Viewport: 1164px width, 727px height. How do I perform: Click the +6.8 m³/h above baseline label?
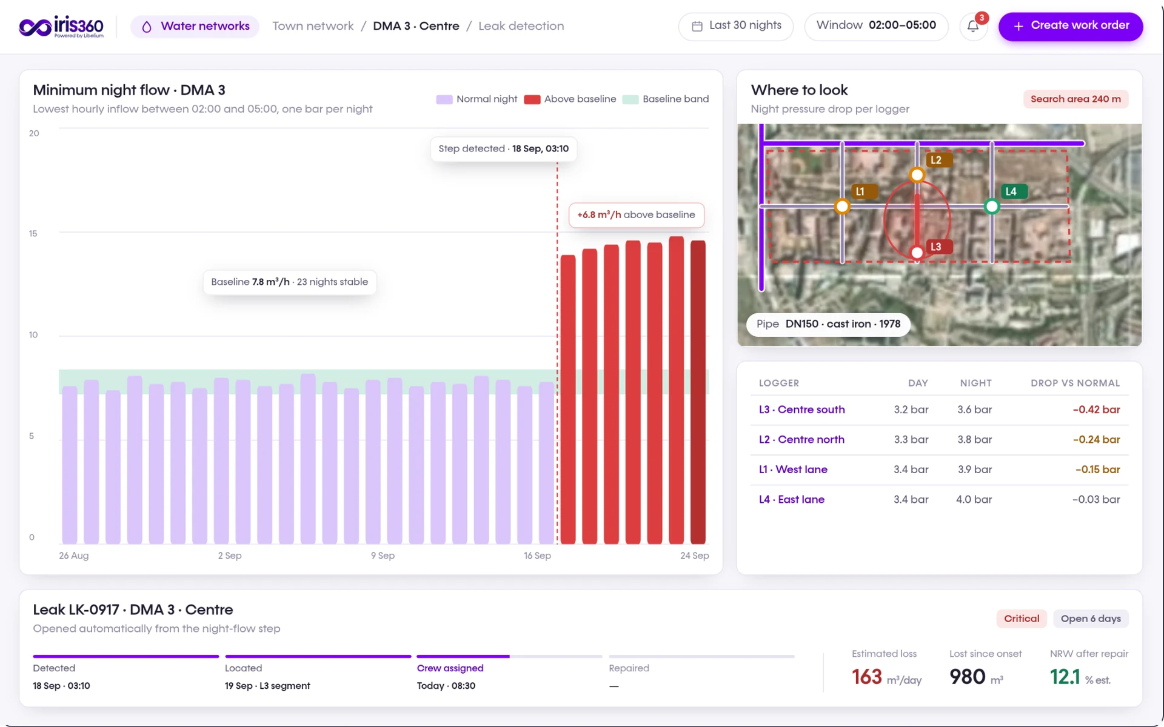[x=636, y=215]
